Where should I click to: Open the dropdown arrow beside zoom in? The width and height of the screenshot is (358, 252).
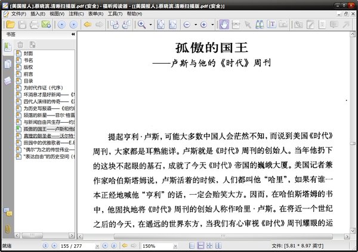coord(212,24)
